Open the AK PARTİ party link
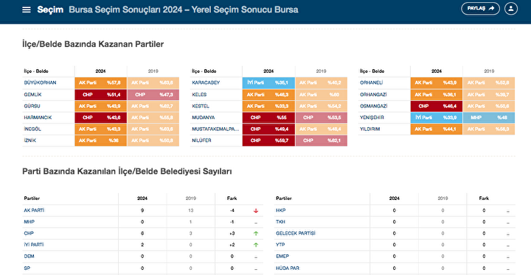The width and height of the screenshot is (531, 275). [34, 210]
